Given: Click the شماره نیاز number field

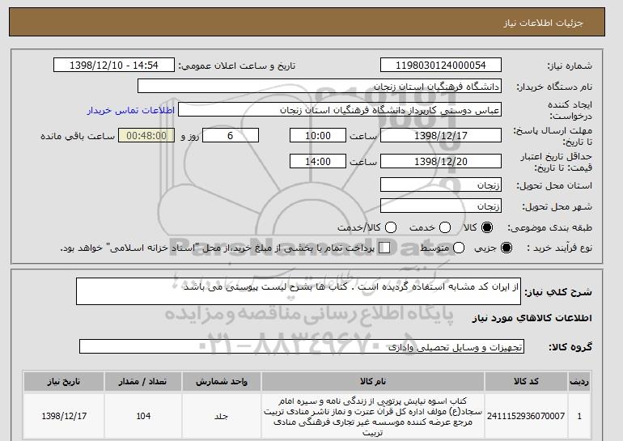Looking at the screenshot, I should tap(441, 66).
